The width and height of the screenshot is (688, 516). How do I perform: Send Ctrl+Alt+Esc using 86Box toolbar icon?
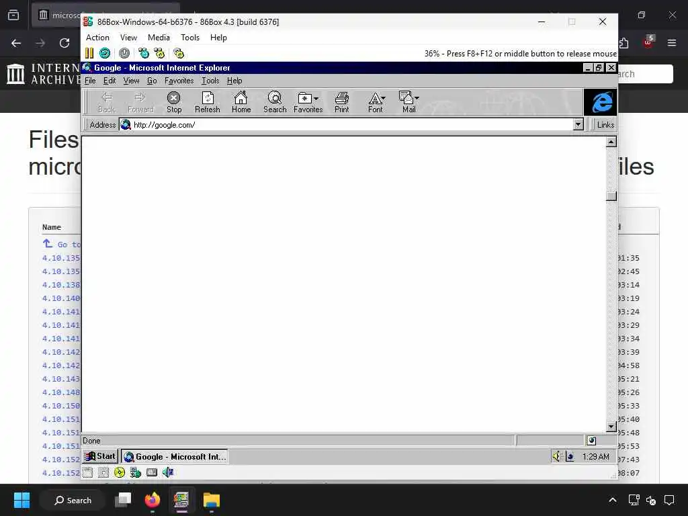point(159,54)
